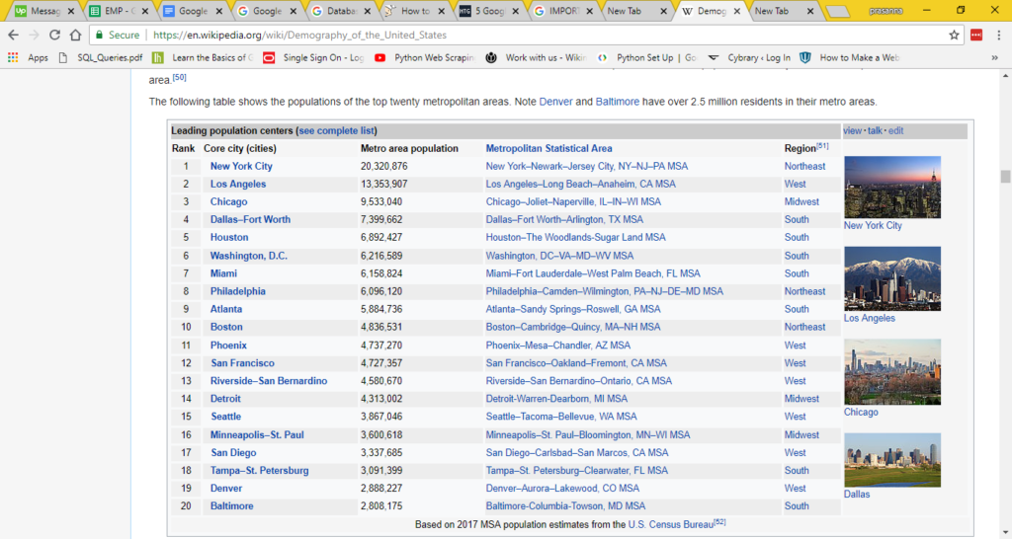The height and width of the screenshot is (539, 1012).
Task: Open the New York City link
Action: pyautogui.click(x=241, y=166)
